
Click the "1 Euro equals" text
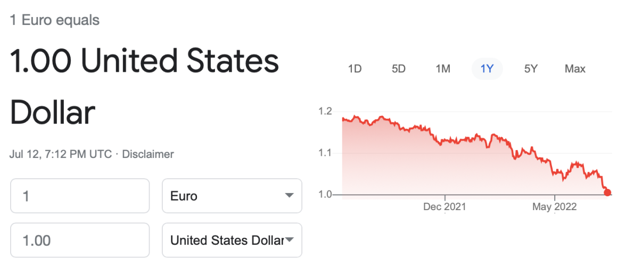(55, 21)
